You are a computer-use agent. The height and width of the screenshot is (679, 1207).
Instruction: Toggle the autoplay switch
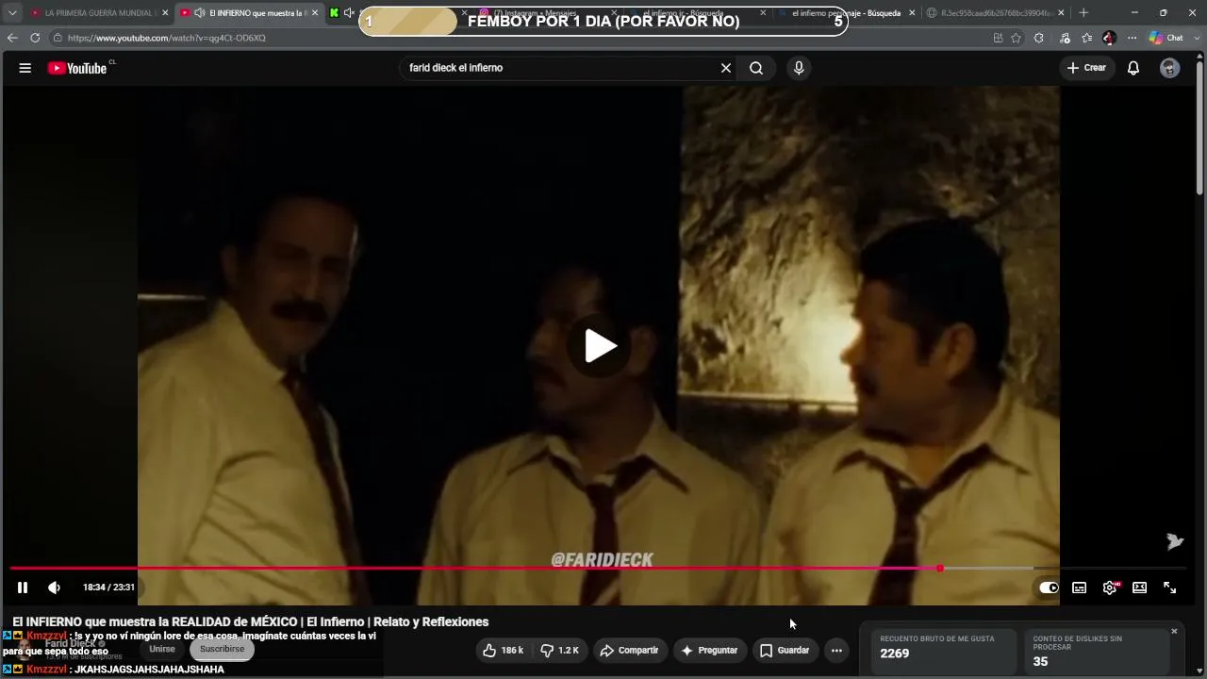(x=1049, y=588)
